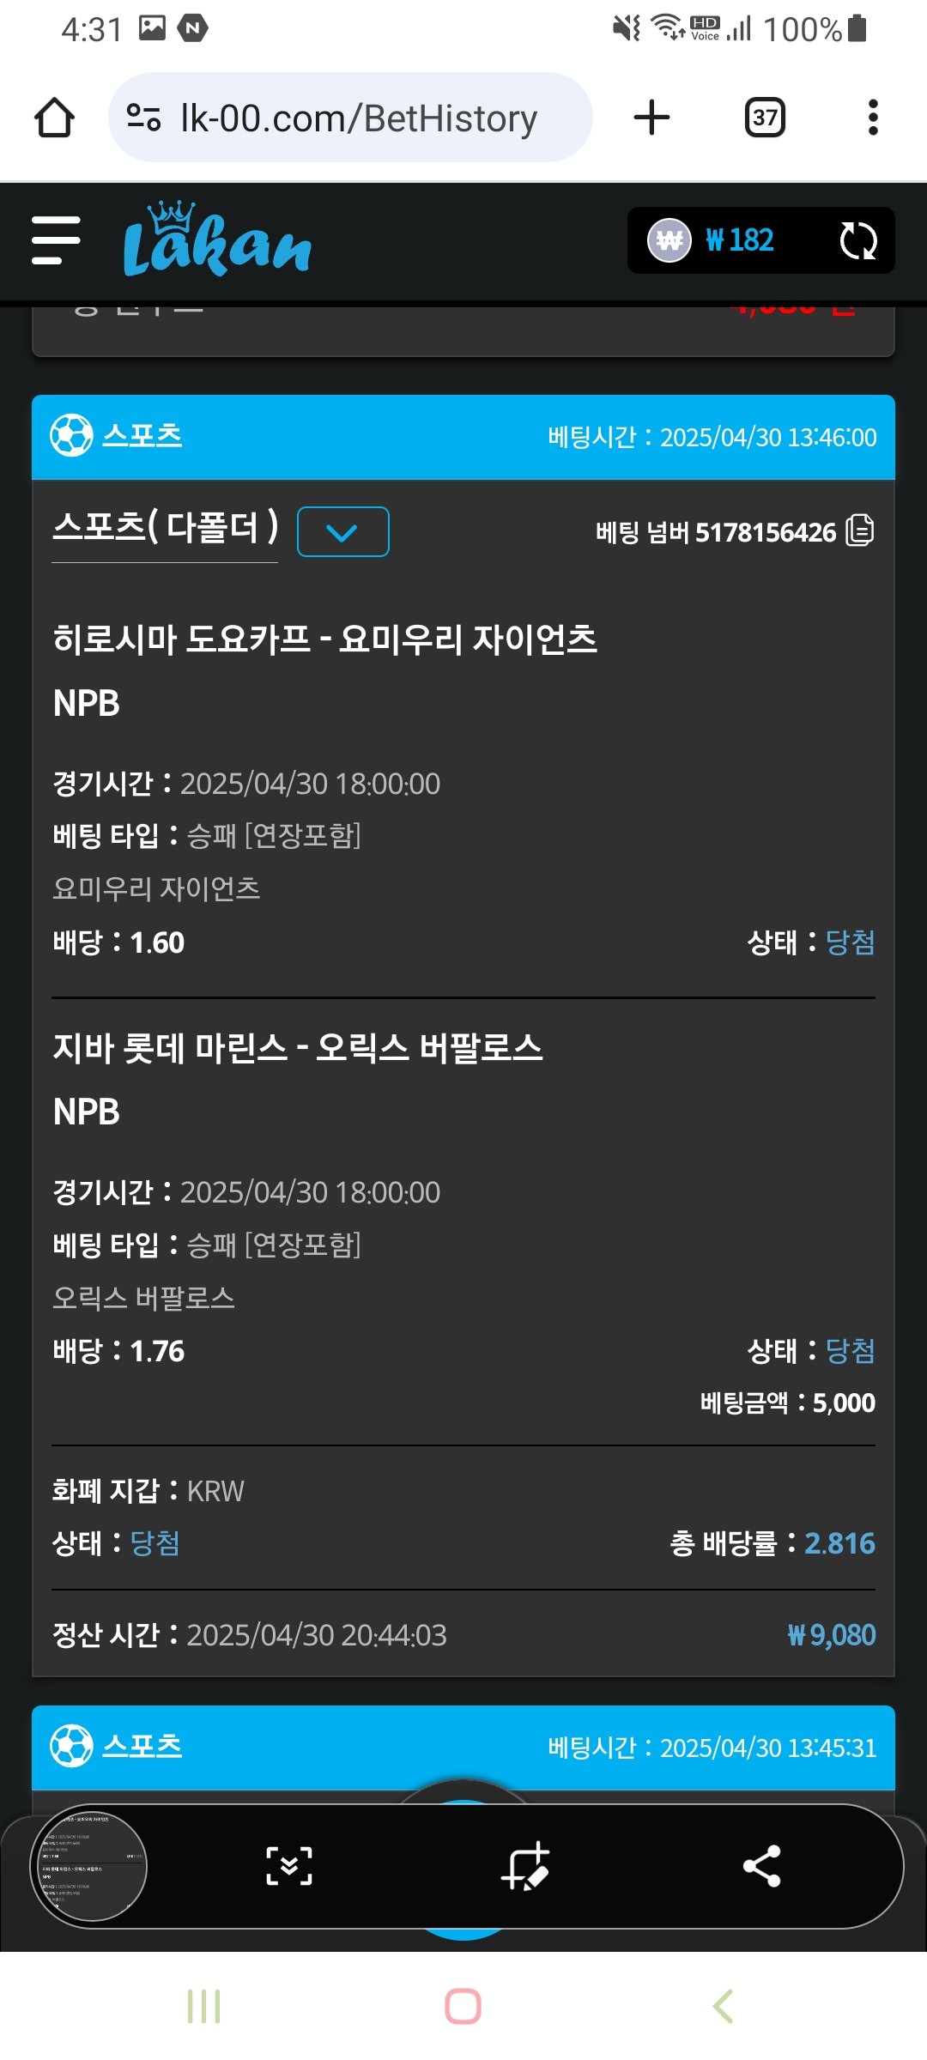The image size is (927, 2060).
Task: View site info icon in address bar
Action: [x=143, y=118]
